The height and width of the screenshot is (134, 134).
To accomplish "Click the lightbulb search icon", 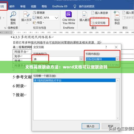I will tap(75, 6).
